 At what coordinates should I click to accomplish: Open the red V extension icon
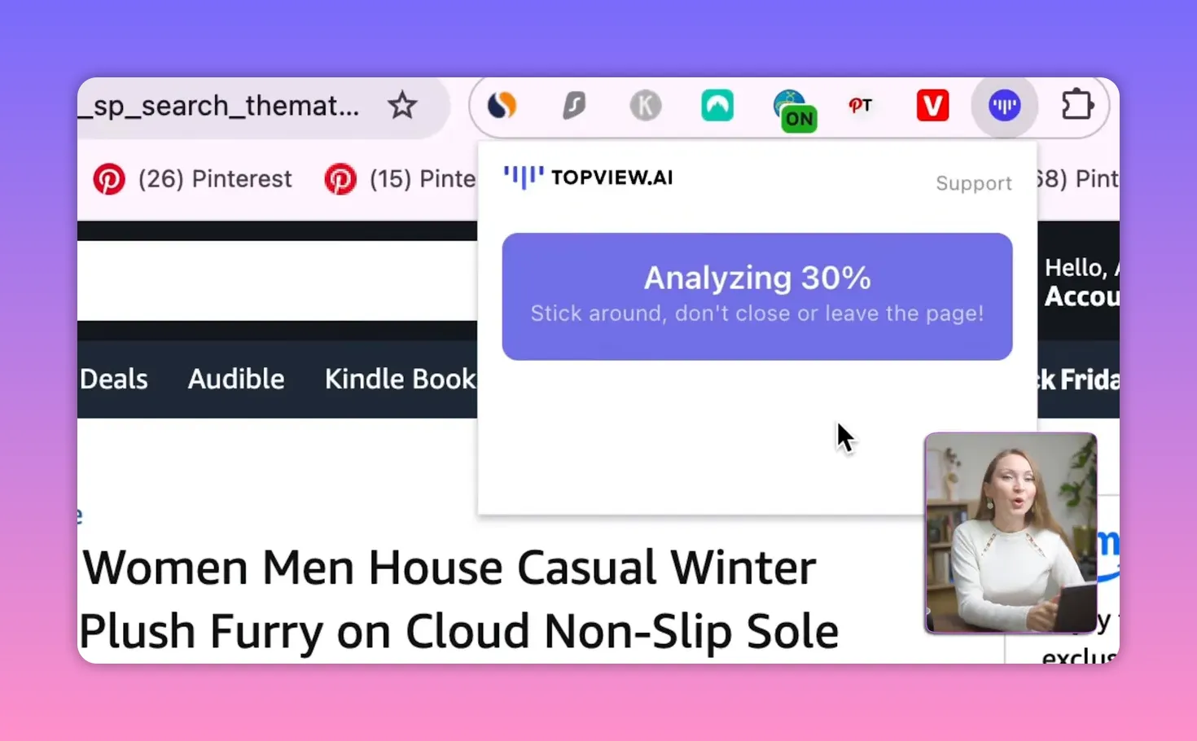click(x=932, y=105)
